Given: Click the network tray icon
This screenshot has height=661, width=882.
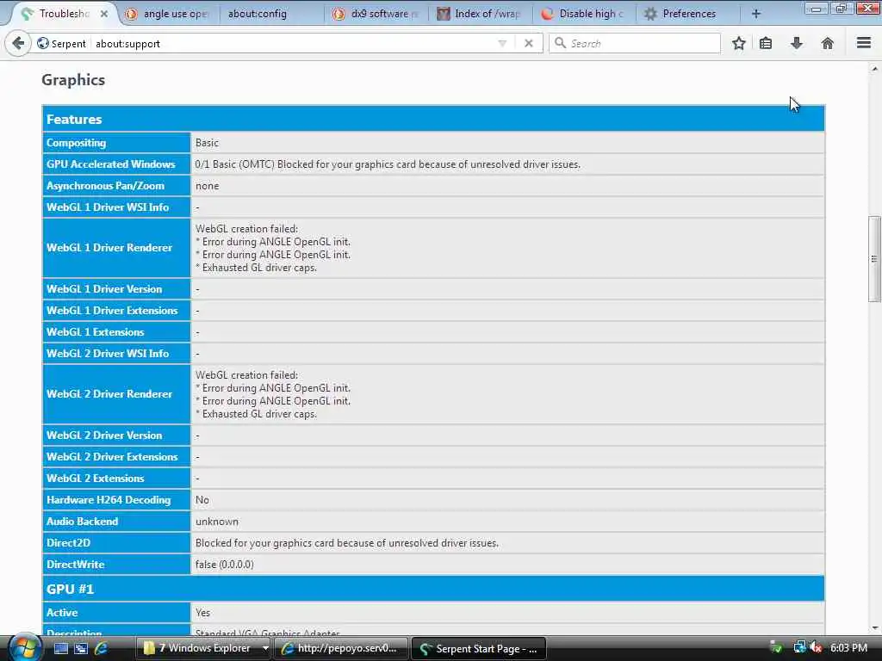Looking at the screenshot, I should click(x=799, y=647).
